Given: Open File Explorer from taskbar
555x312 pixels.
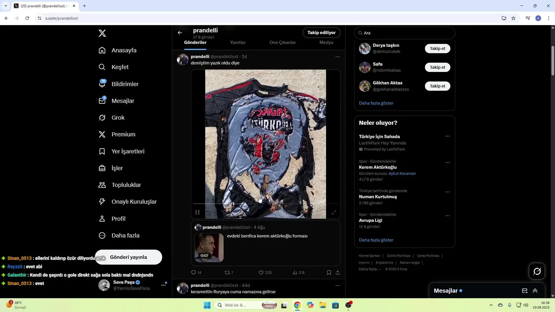Looking at the screenshot, I should tap(323, 305).
